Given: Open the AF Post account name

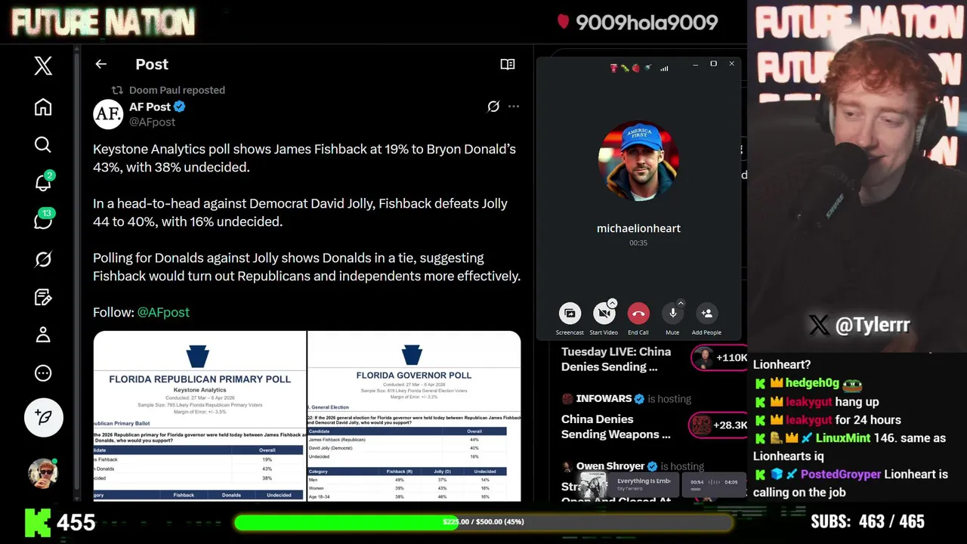Looking at the screenshot, I should click(150, 107).
